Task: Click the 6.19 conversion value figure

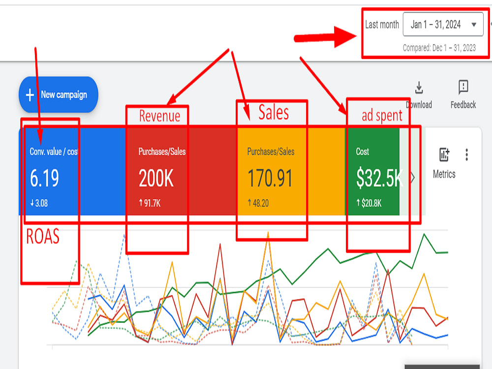Action: 44,178
